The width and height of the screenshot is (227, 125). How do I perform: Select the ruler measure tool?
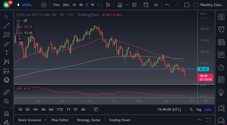click(7, 92)
